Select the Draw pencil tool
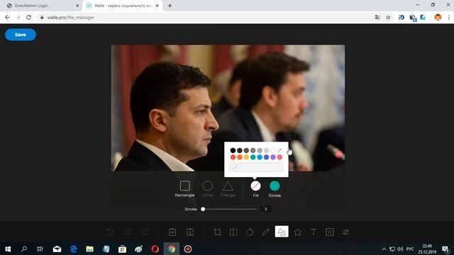Viewport: 454px width, 255px height. point(265,232)
